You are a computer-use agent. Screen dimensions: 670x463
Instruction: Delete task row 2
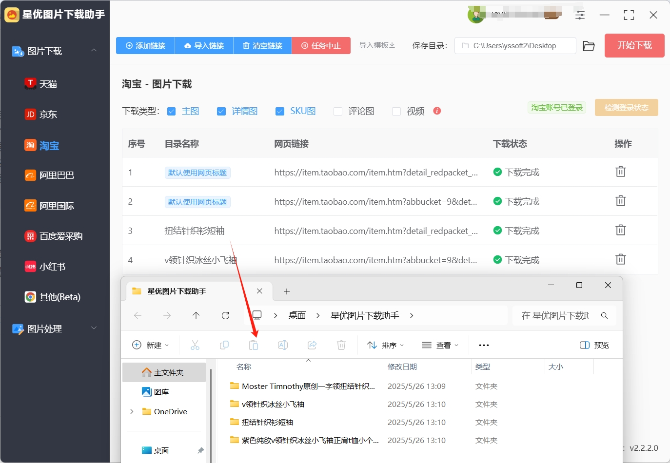(x=620, y=201)
